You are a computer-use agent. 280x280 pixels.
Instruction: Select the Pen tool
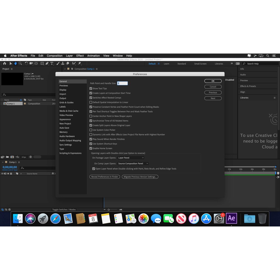pos(47,63)
